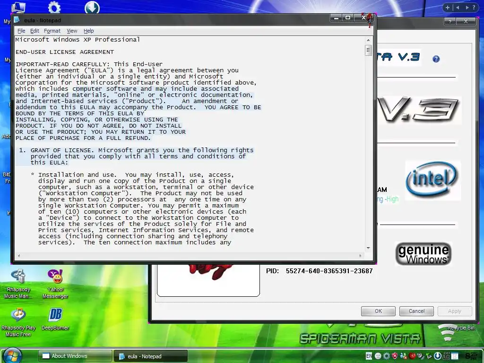Screen dimensions: 484x363
Task: Click the red security shield tray icon
Action: 395,356
